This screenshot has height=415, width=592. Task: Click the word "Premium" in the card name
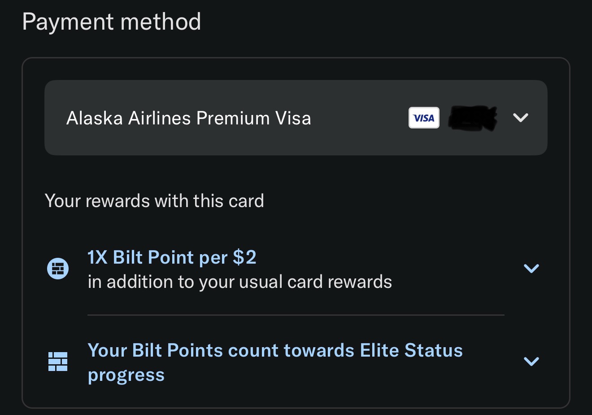[x=233, y=118]
